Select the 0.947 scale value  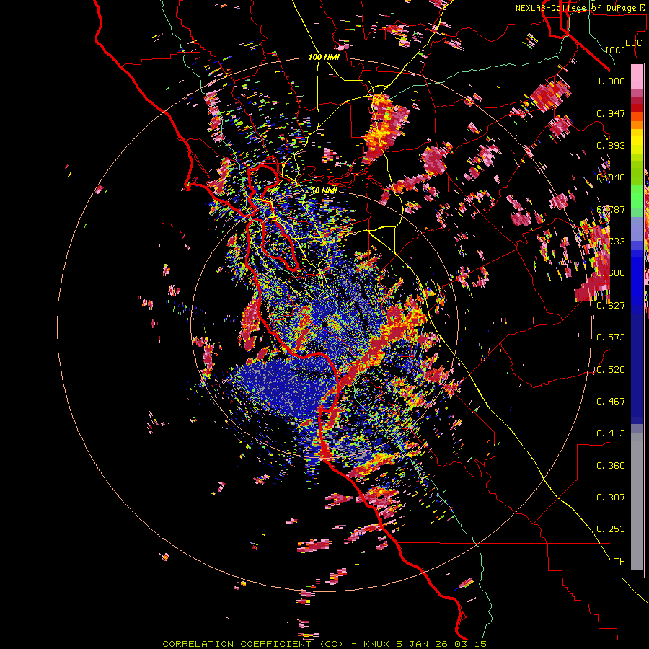point(611,113)
